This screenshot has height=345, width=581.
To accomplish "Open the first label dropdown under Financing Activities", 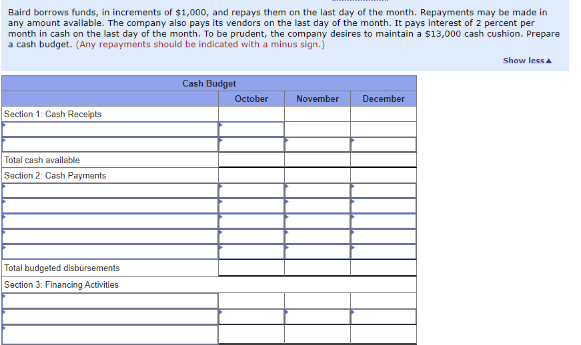I will click(x=110, y=301).
